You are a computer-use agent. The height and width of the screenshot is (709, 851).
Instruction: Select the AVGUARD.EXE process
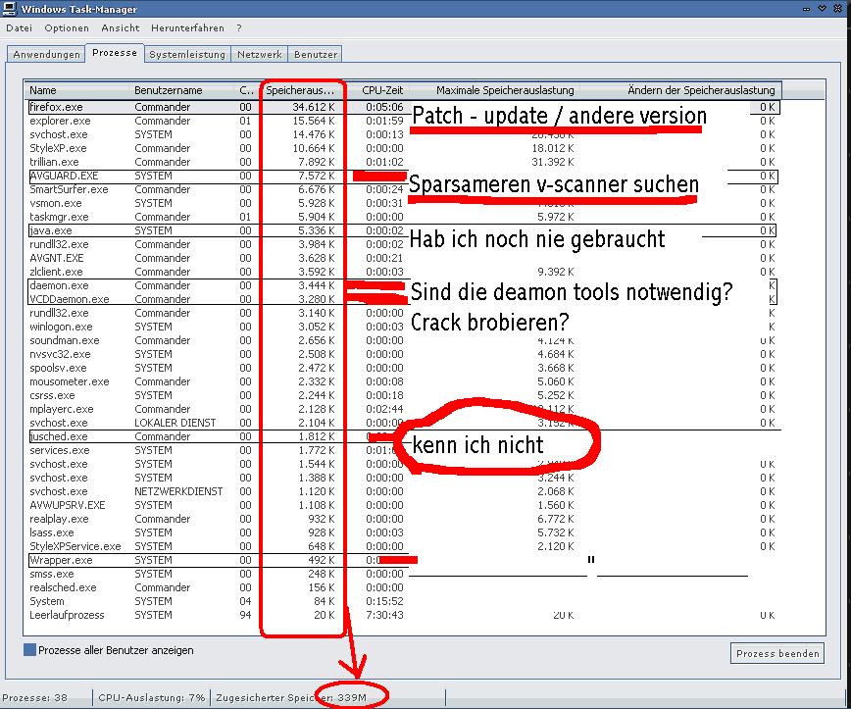404,176
